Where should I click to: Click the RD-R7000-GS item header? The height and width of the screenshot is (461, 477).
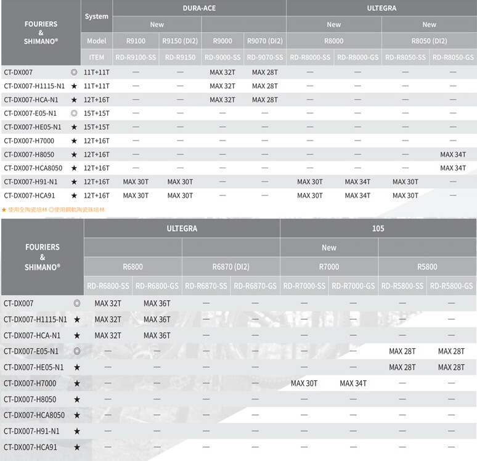click(x=353, y=286)
